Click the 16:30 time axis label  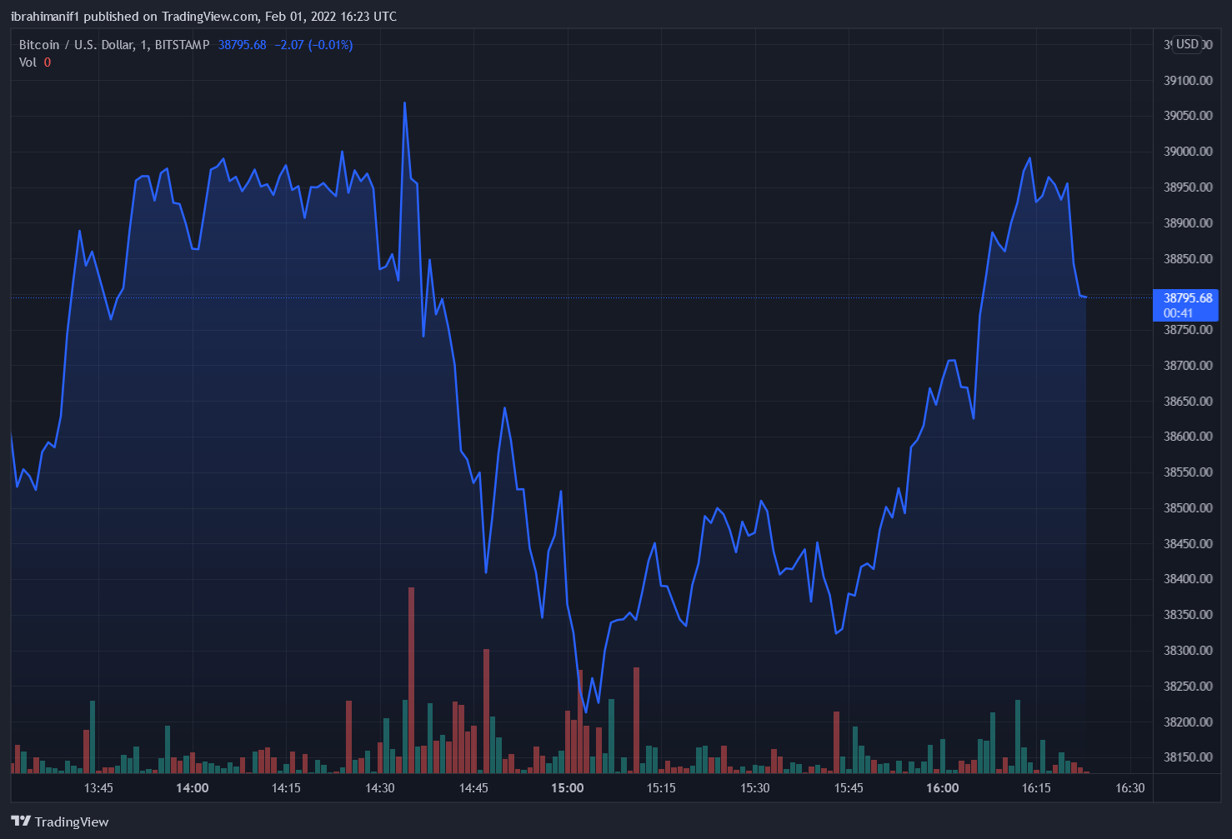pyautogui.click(x=1129, y=788)
